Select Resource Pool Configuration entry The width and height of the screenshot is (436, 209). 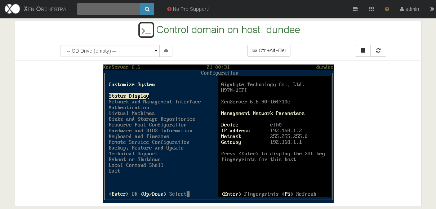coord(148,125)
